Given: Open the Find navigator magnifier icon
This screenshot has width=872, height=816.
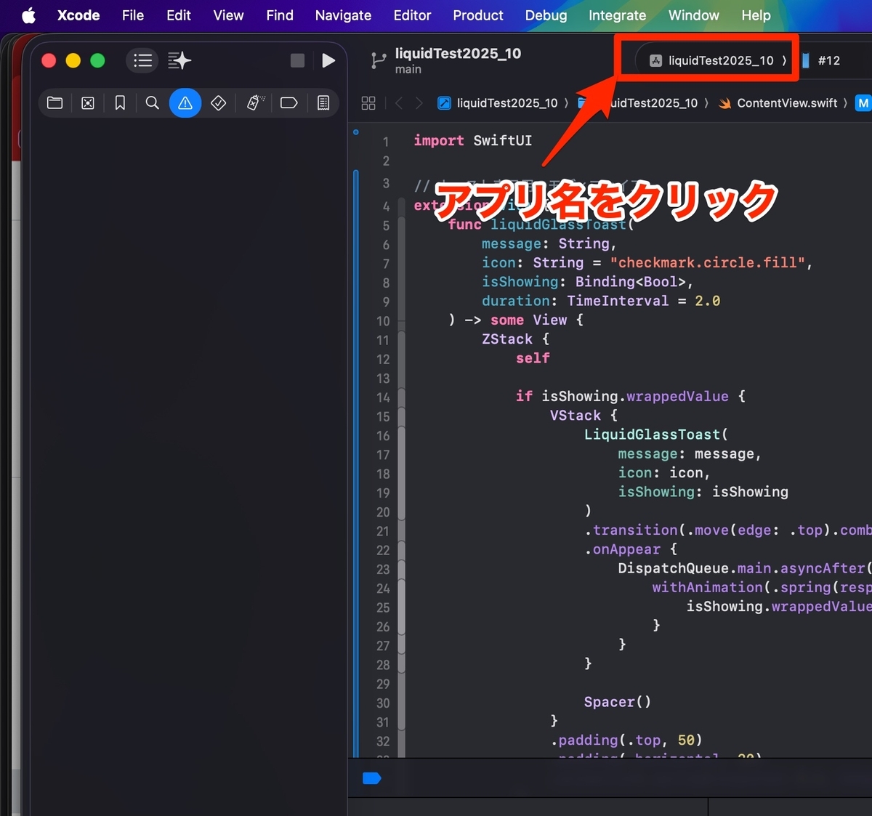Looking at the screenshot, I should tap(152, 103).
